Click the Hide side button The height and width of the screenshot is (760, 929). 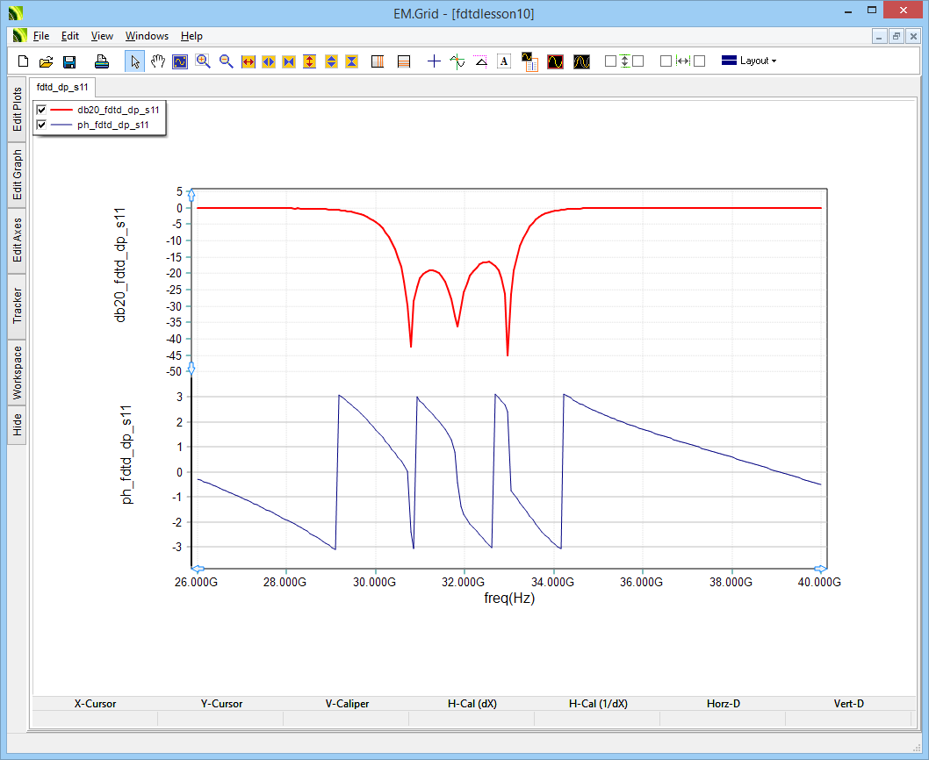17,426
